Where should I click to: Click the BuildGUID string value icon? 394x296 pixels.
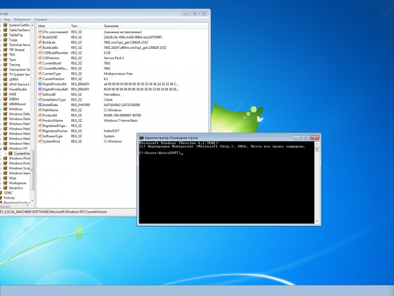(x=40, y=37)
